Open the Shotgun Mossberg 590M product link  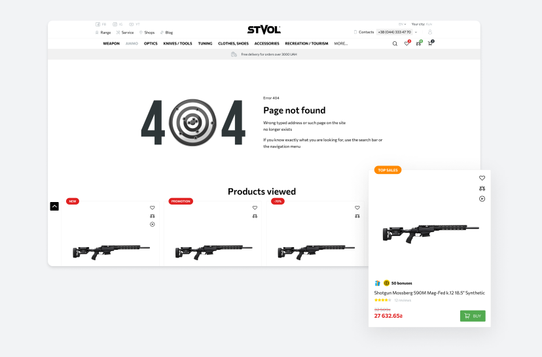coord(429,293)
